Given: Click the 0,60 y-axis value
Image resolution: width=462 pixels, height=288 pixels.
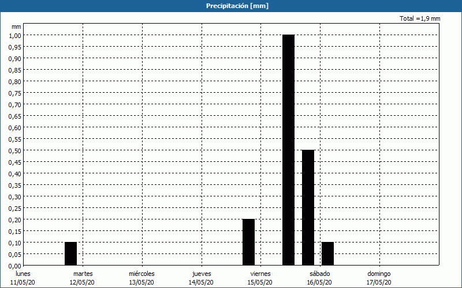Looking at the screenshot, I should [15, 127].
